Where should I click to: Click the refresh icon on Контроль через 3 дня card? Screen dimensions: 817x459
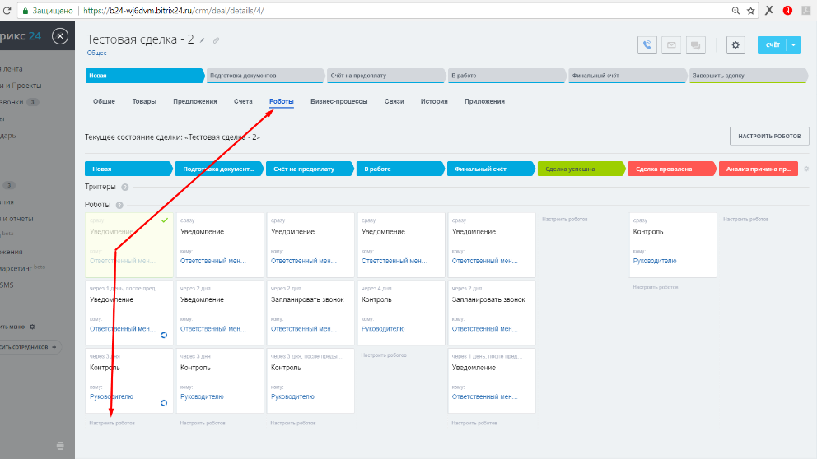click(164, 403)
